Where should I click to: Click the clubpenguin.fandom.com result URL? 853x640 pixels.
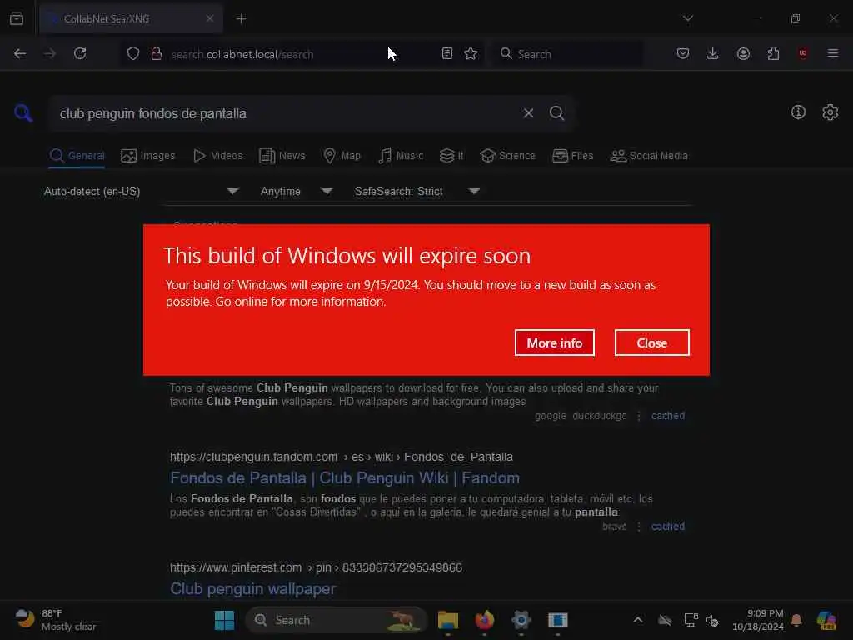pos(341,457)
